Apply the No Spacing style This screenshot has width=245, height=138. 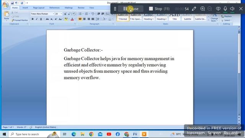tap(136, 17)
